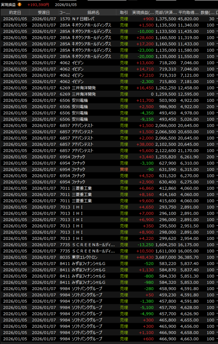The height and width of the screenshot is (344, 218).
Task: Select the ＳＣＲＥＥＮ row showing -13,250
Action: 94,245
